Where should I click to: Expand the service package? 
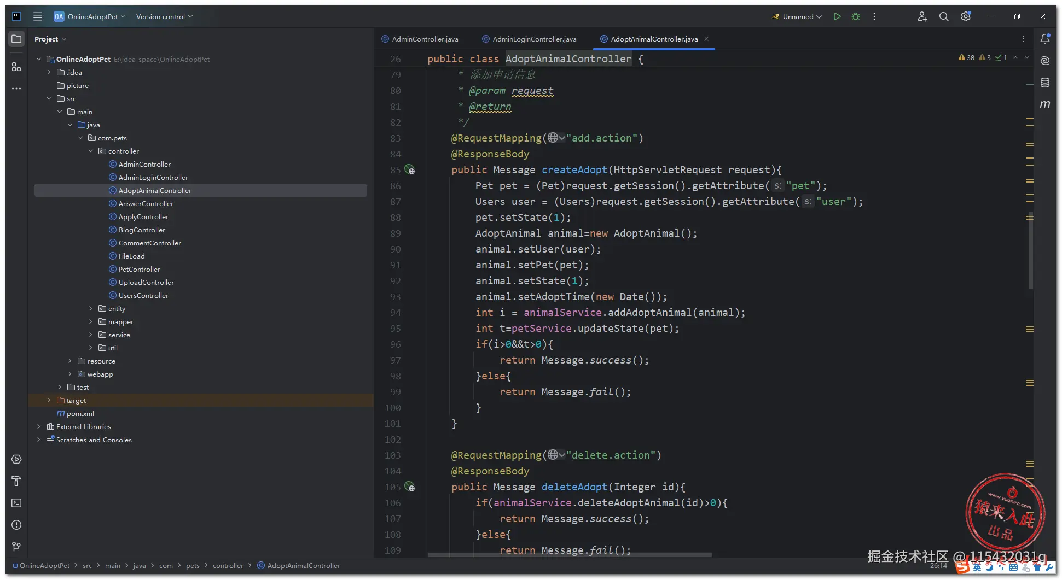point(91,335)
